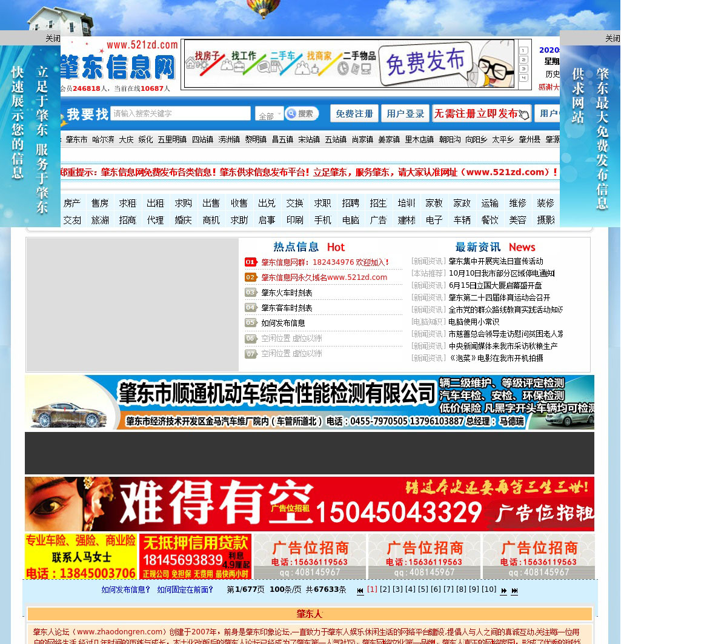
Task: Click the 用户登录 button
Action: [405, 113]
